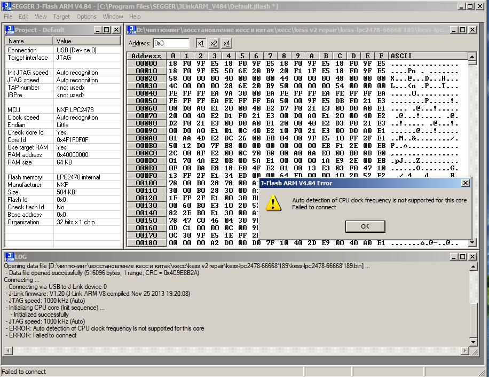Click the Address column header in hex view
The image size is (489, 377).
[146, 56]
